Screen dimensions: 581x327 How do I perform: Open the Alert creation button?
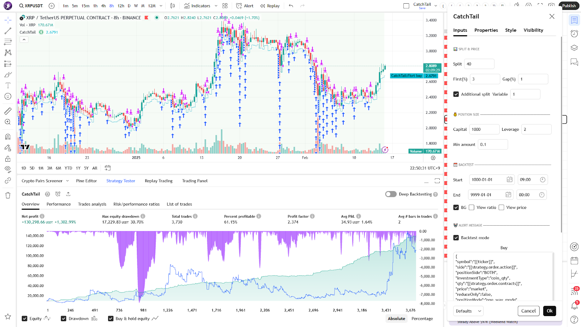pos(245,6)
